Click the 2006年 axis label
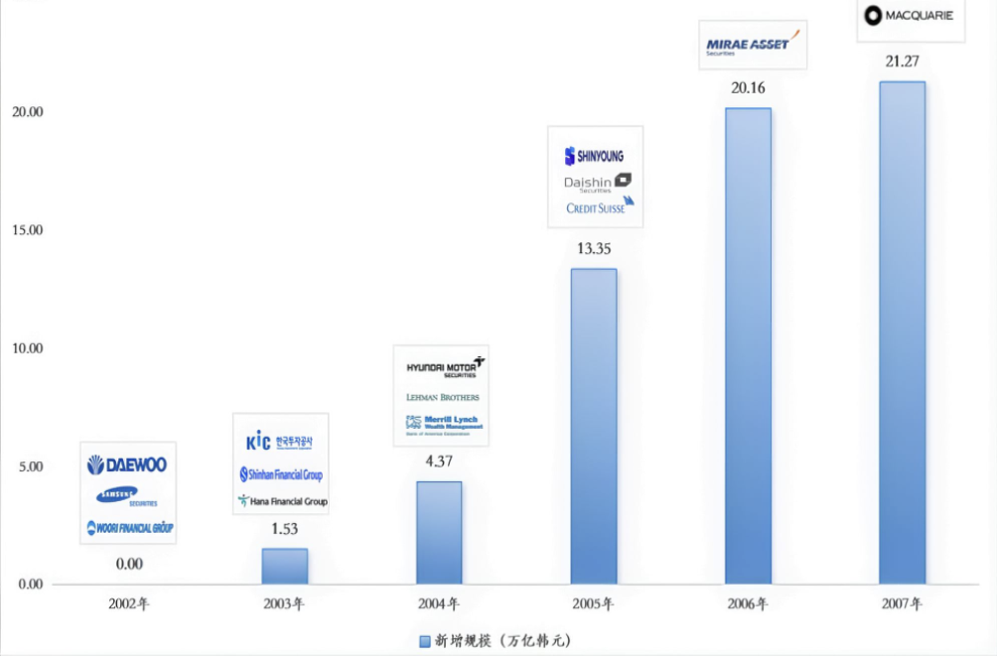Image resolution: width=997 pixels, height=659 pixels. 748,603
